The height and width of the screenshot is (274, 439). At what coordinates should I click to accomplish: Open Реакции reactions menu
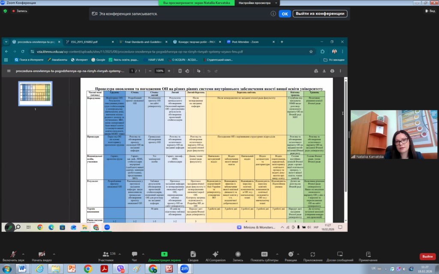(290, 254)
